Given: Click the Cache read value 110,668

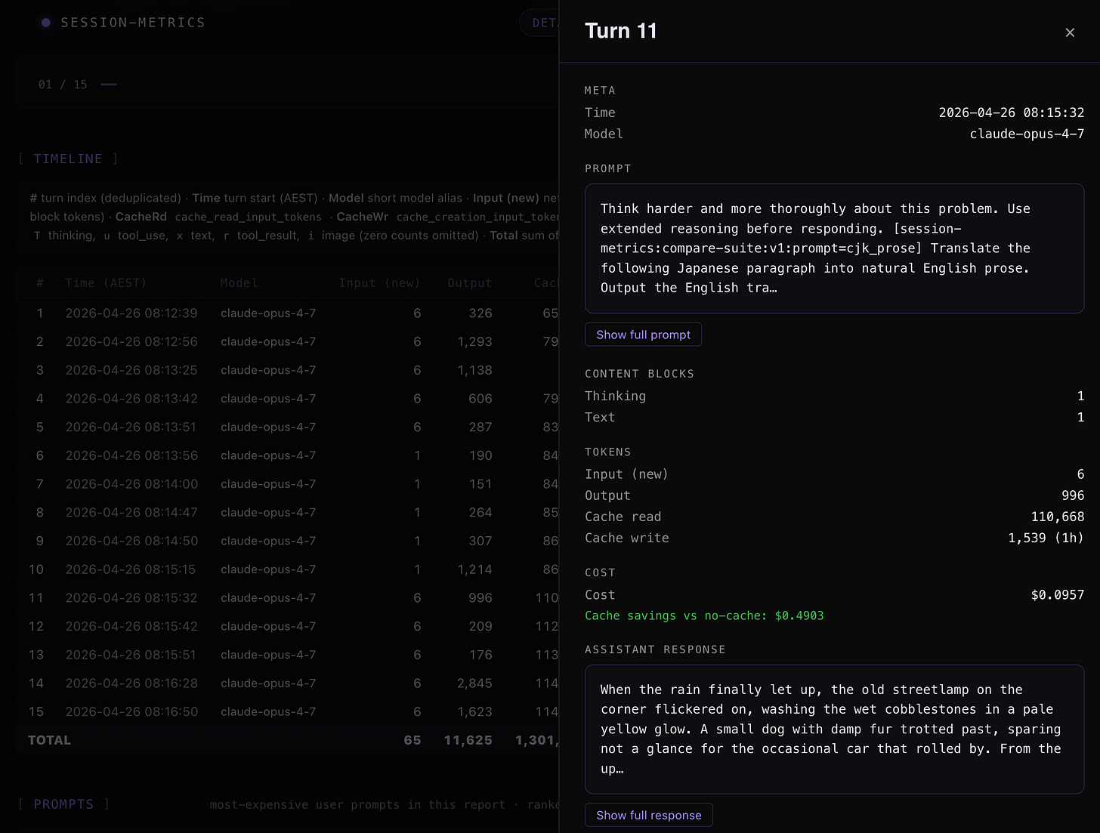Looking at the screenshot, I should point(1057,517).
